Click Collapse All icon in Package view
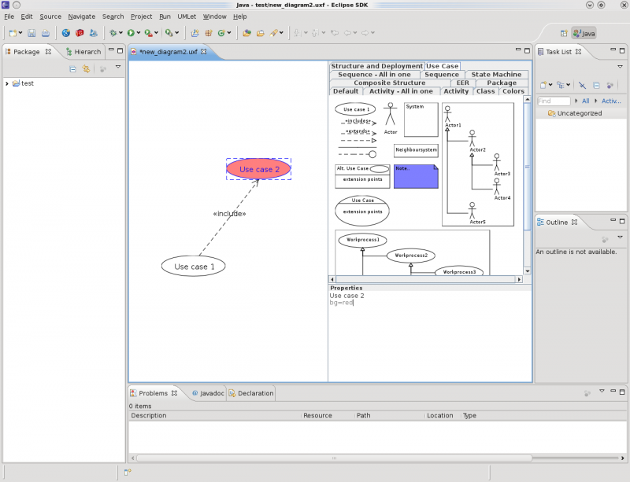 (72, 69)
